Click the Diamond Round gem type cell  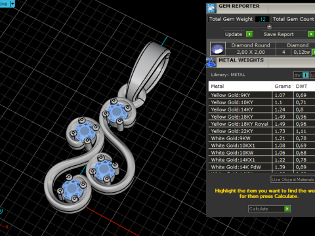[251, 45]
